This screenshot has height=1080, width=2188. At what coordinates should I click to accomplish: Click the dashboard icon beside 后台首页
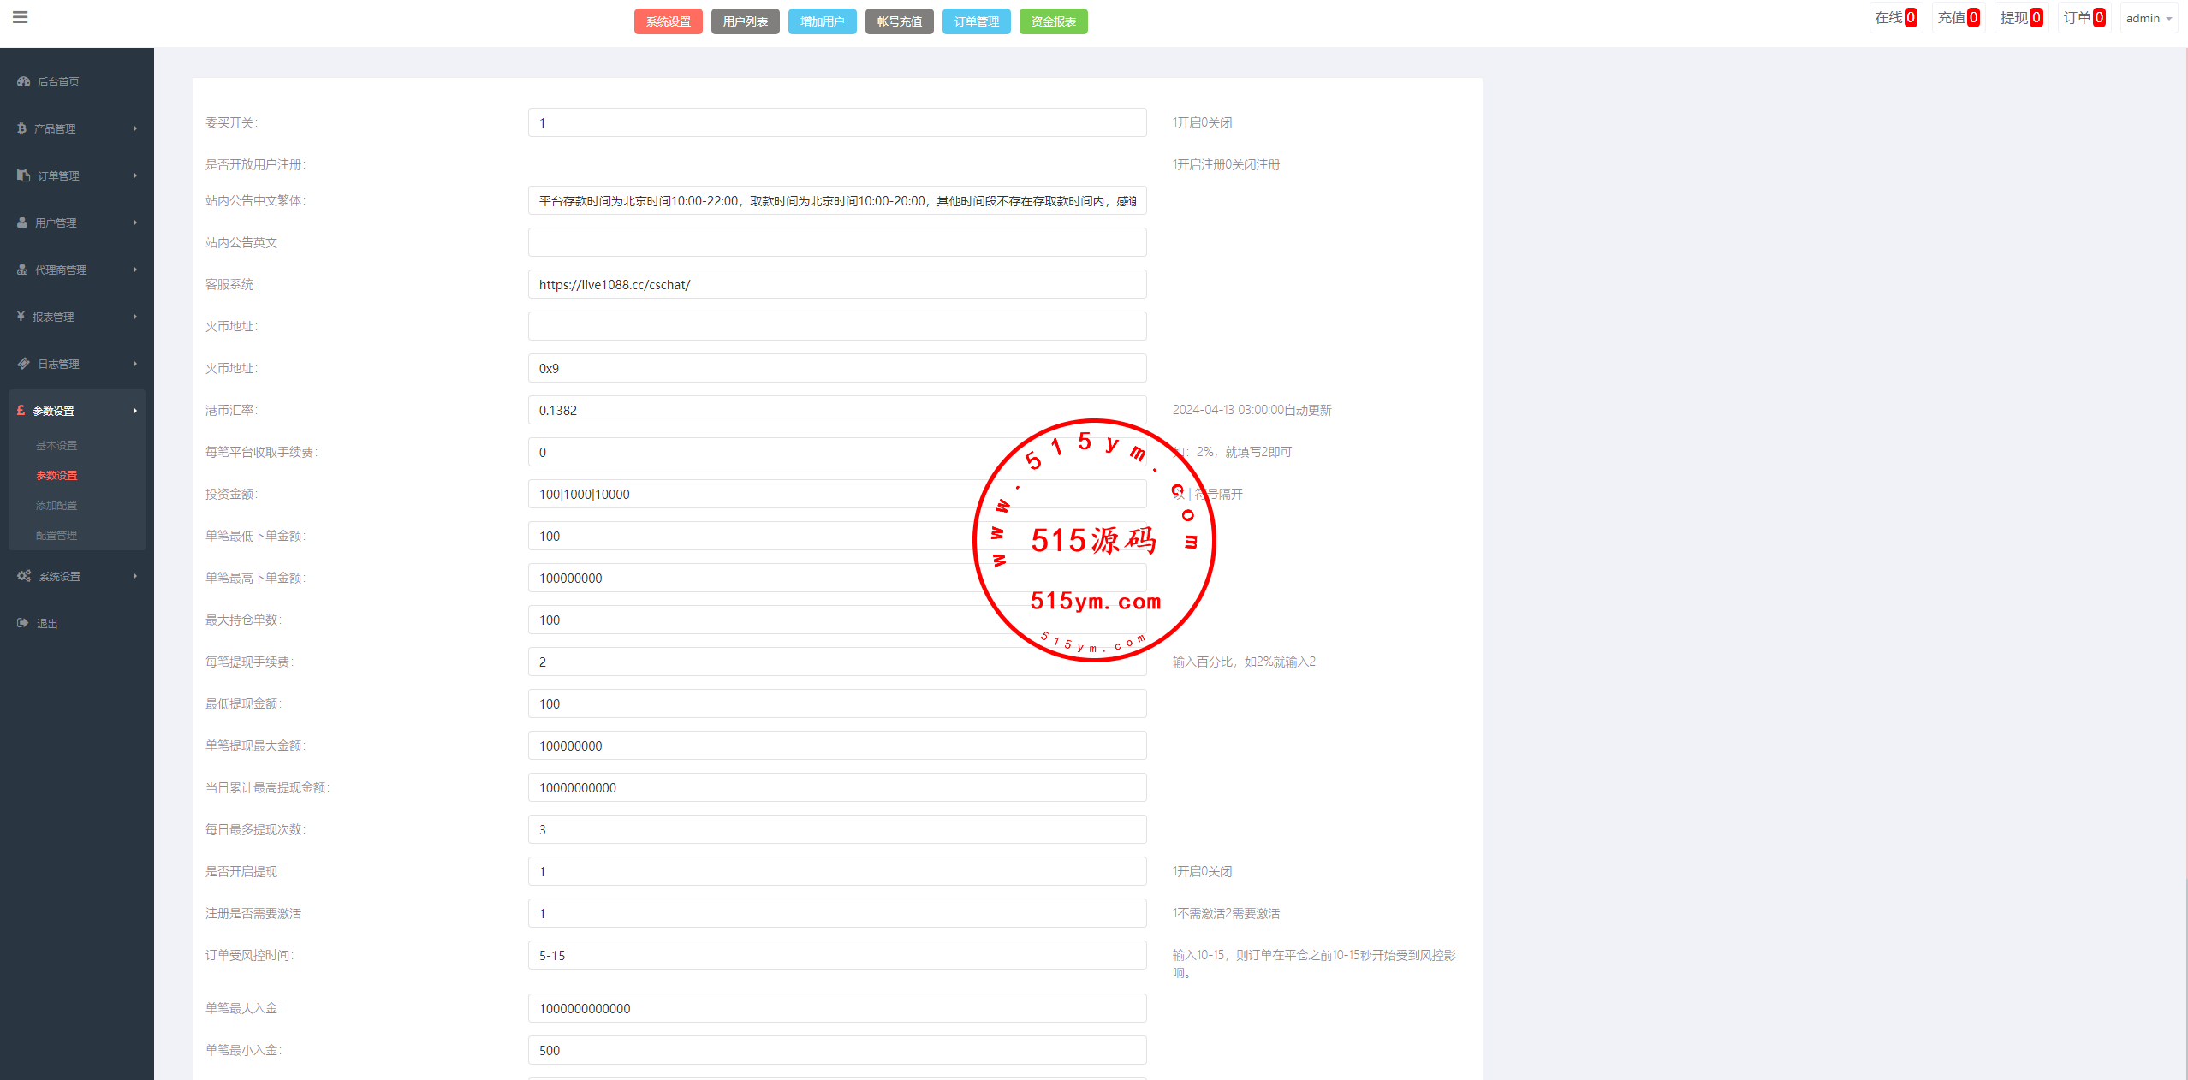point(23,81)
